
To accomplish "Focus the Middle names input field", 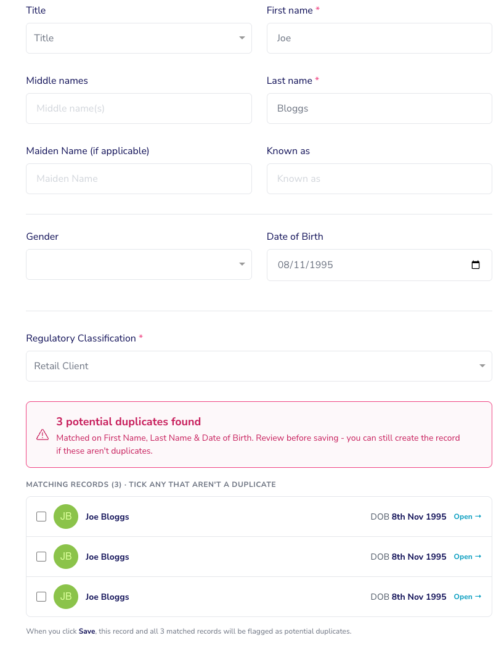I will click(x=139, y=108).
